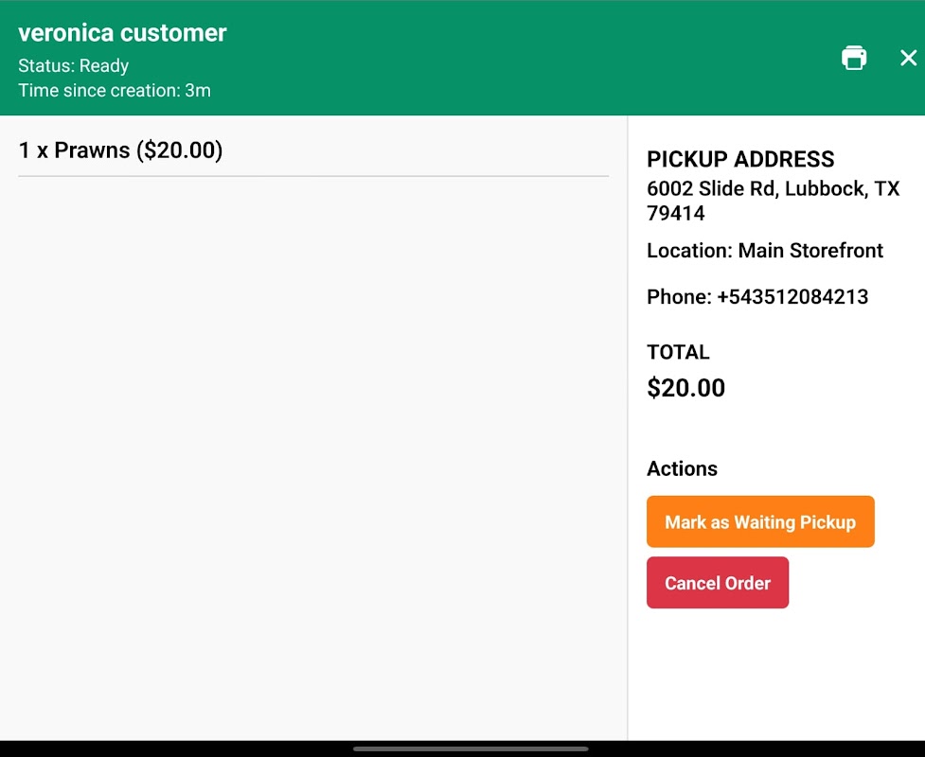Close the order details view
925x757 pixels.
[908, 58]
